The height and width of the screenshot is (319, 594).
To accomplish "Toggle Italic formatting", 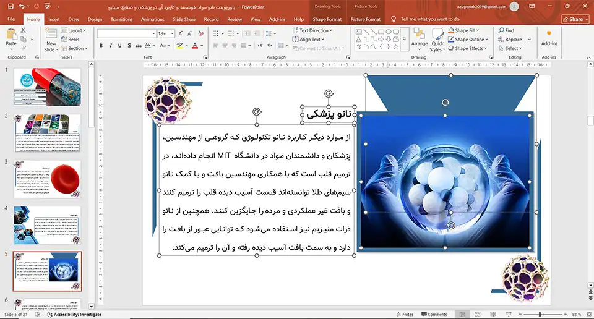I will tap(110, 45).
